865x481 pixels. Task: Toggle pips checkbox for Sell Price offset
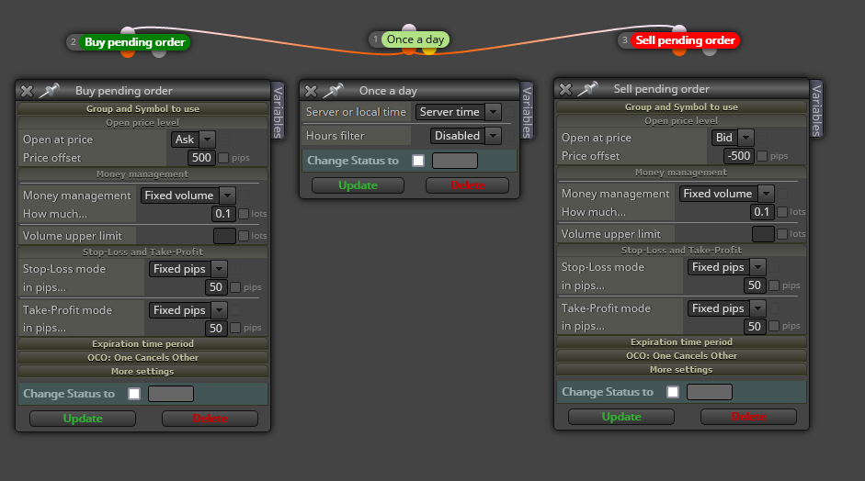[762, 156]
